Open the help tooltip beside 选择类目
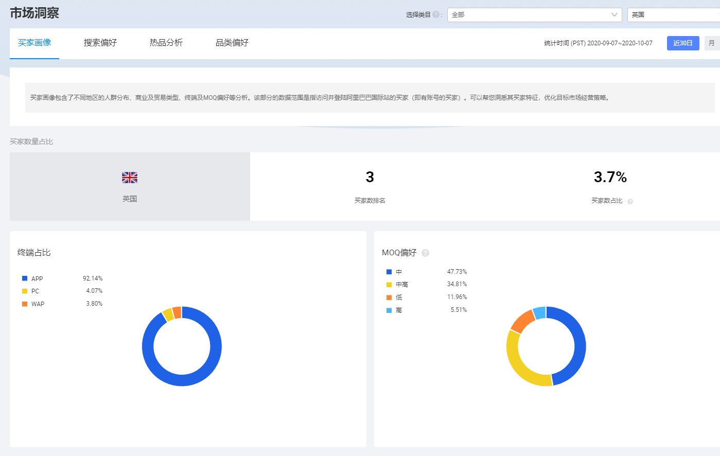This screenshot has width=720, height=456. (435, 14)
